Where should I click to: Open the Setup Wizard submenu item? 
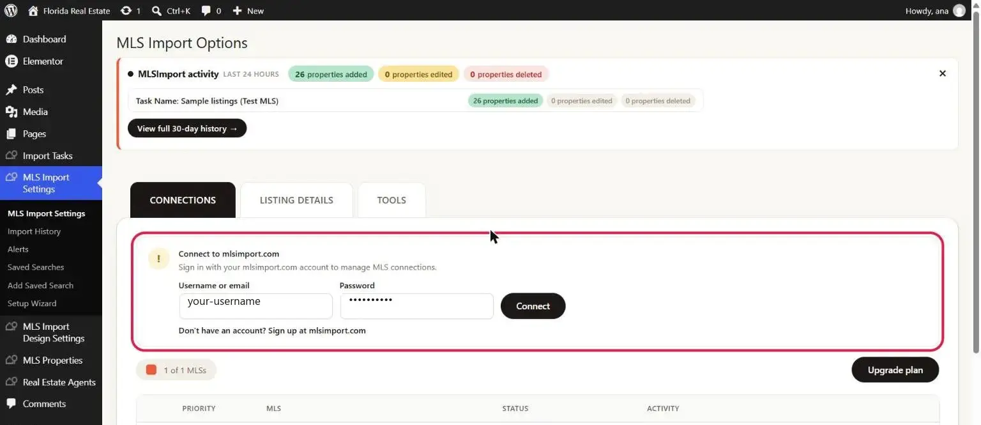point(32,304)
